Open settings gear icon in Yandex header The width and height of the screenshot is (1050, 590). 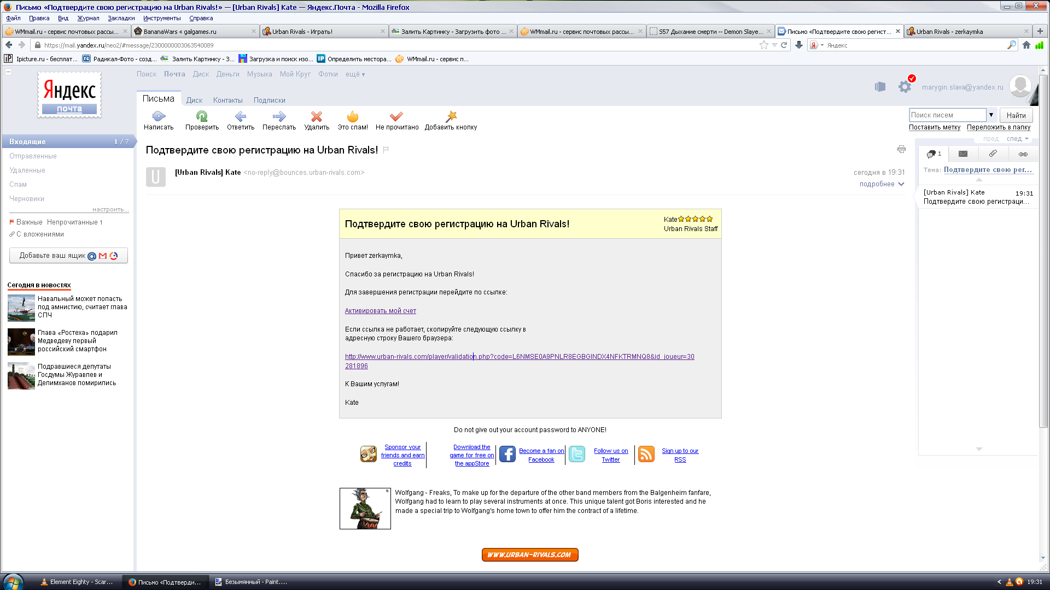pyautogui.click(x=905, y=87)
